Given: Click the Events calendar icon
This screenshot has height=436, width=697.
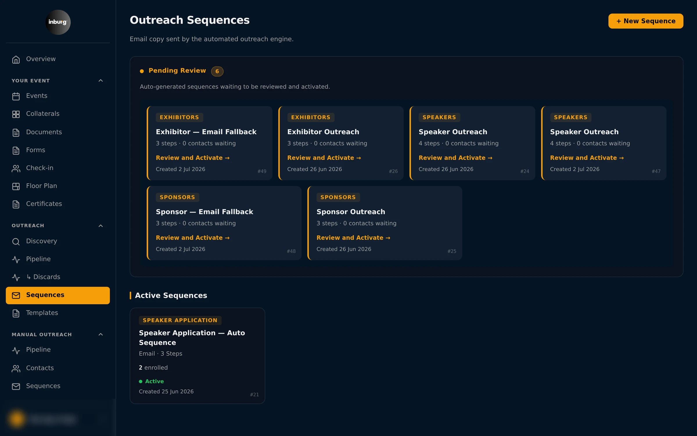Looking at the screenshot, I should [16, 96].
